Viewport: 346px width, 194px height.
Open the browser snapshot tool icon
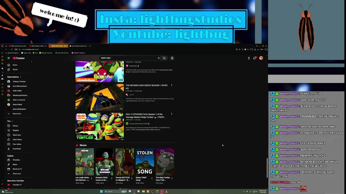pyautogui.click(x=242, y=50)
